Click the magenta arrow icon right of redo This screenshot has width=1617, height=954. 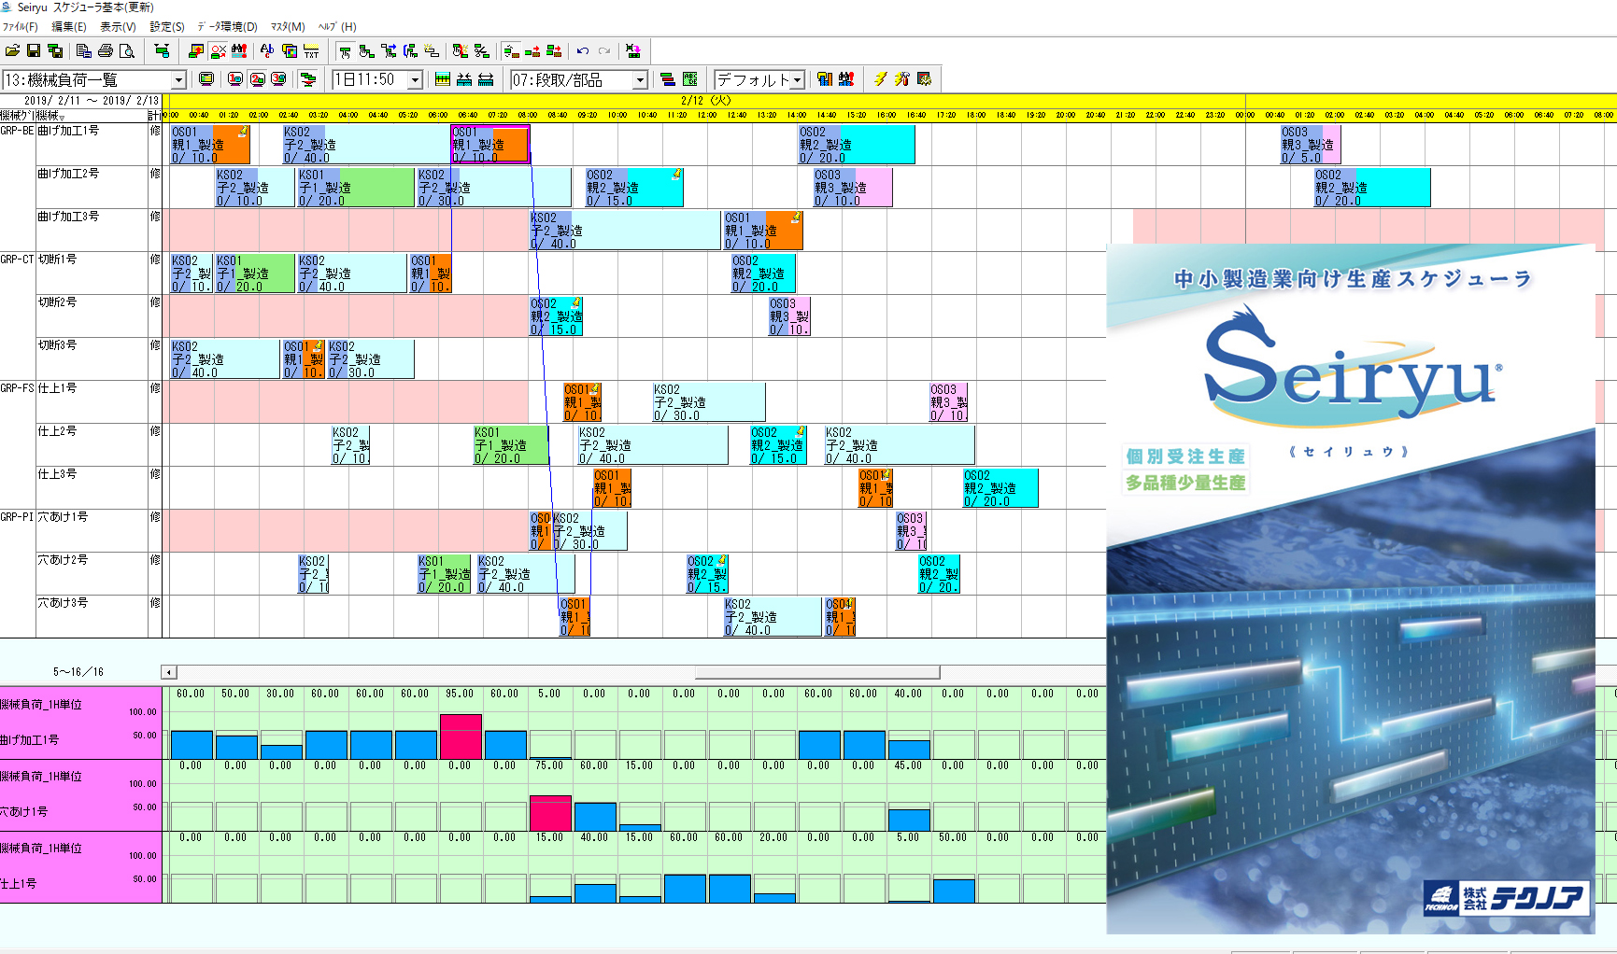point(633,51)
